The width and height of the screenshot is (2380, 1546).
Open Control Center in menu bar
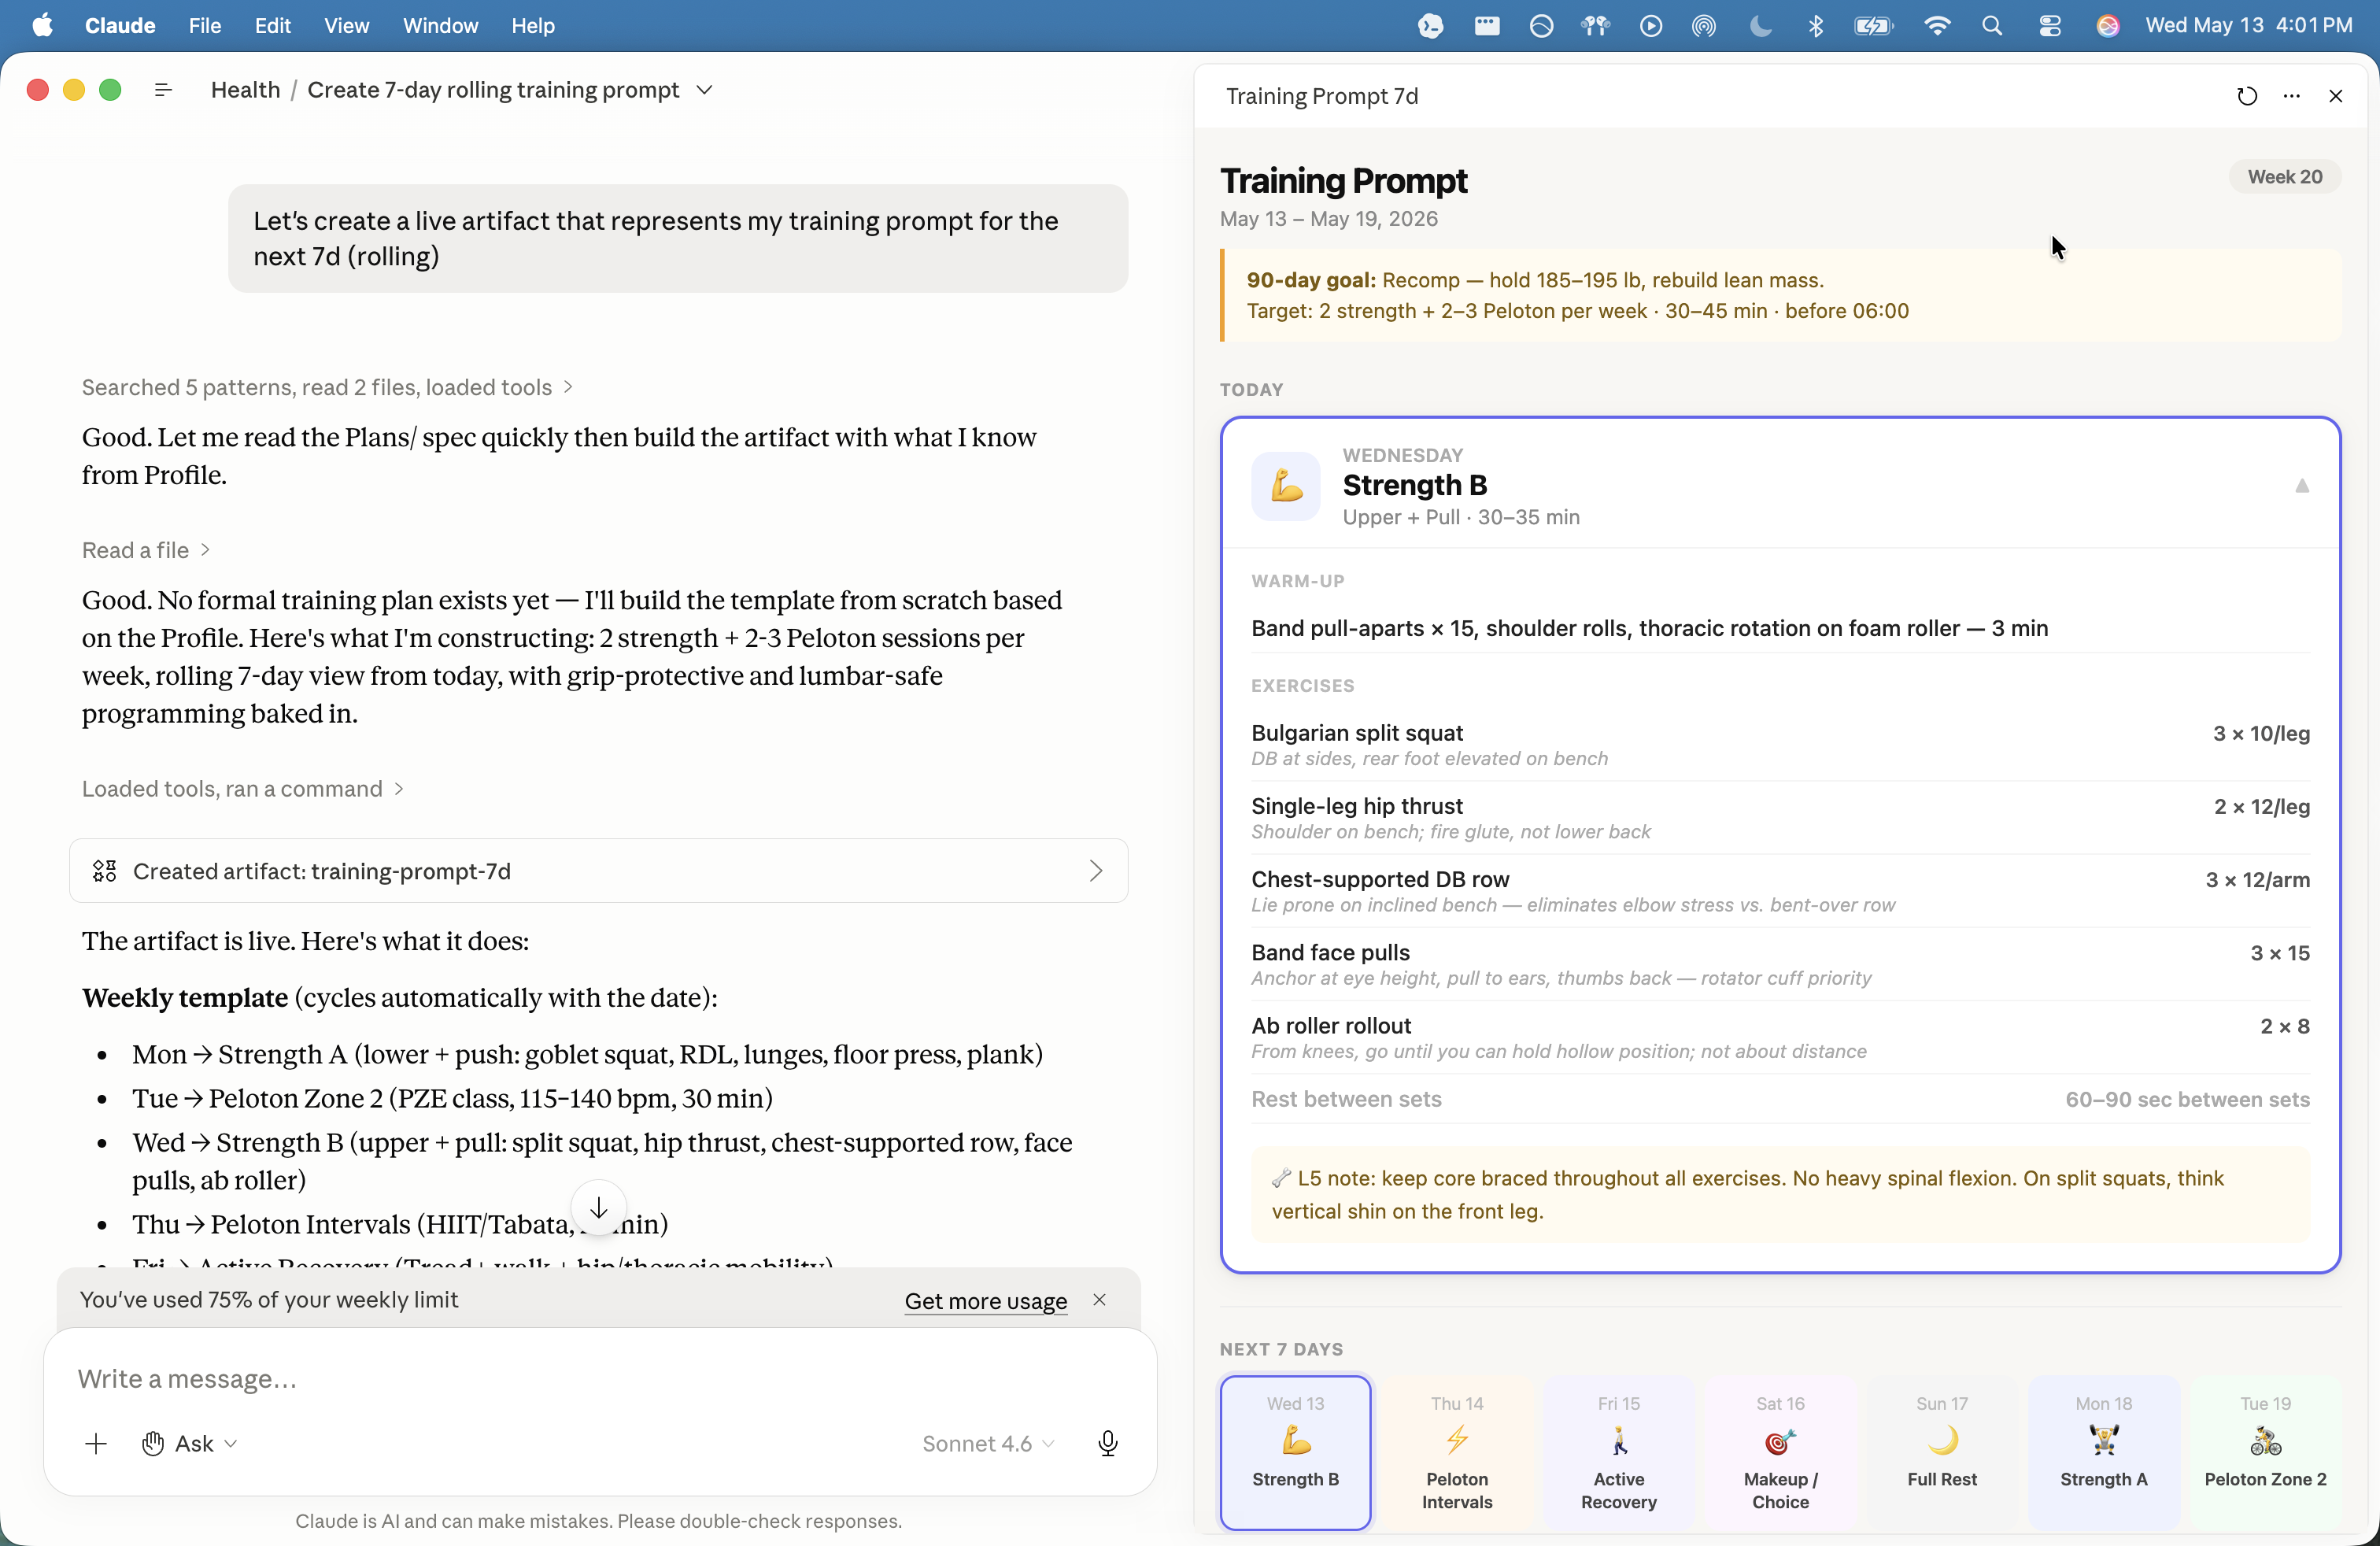coord(2050,26)
